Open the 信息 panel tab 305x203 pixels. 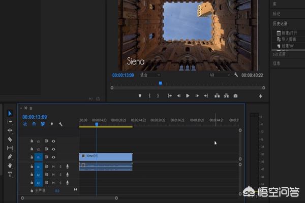(277, 63)
